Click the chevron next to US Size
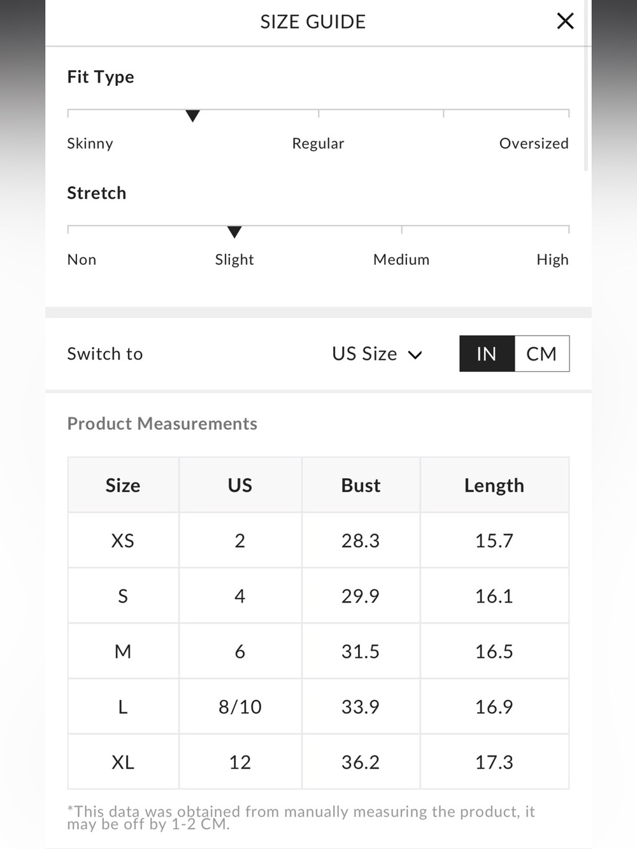 point(415,355)
